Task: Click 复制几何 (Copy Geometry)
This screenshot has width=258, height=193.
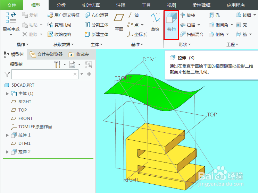Action: coord(59,25)
